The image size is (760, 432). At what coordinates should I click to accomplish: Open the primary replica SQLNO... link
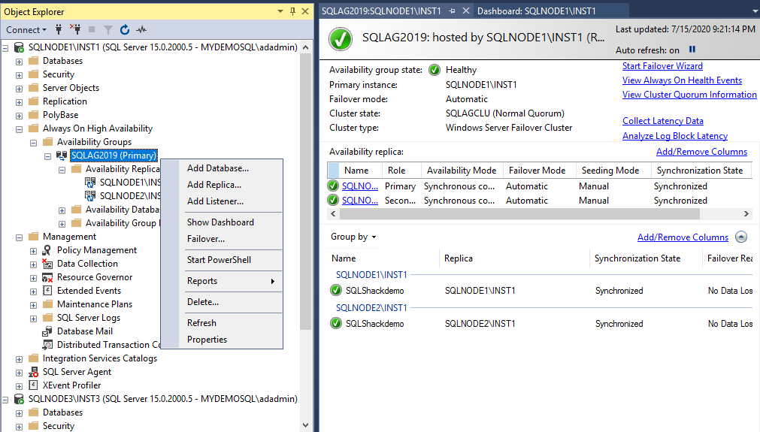pos(359,186)
